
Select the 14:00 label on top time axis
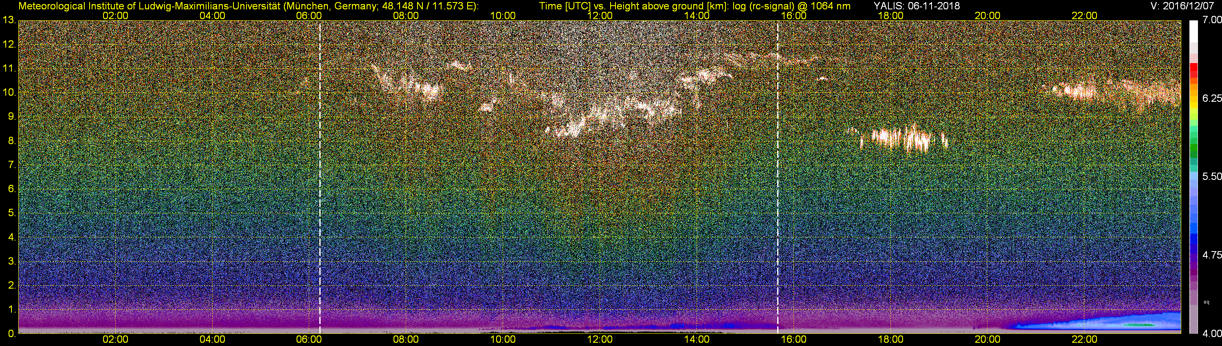pyautogui.click(x=697, y=15)
